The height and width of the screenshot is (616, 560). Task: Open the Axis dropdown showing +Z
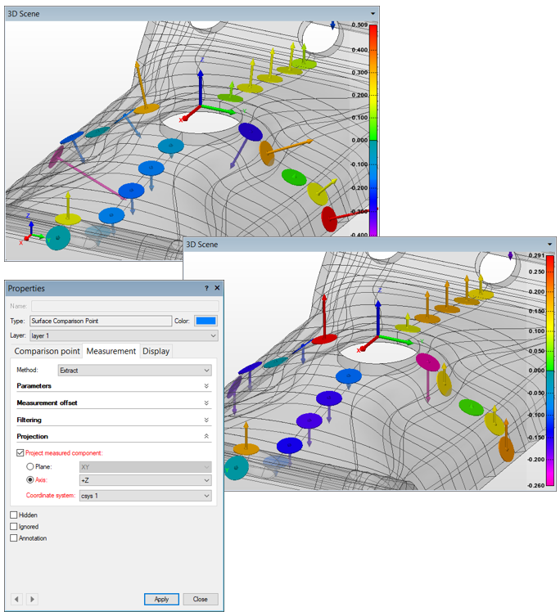point(146,480)
